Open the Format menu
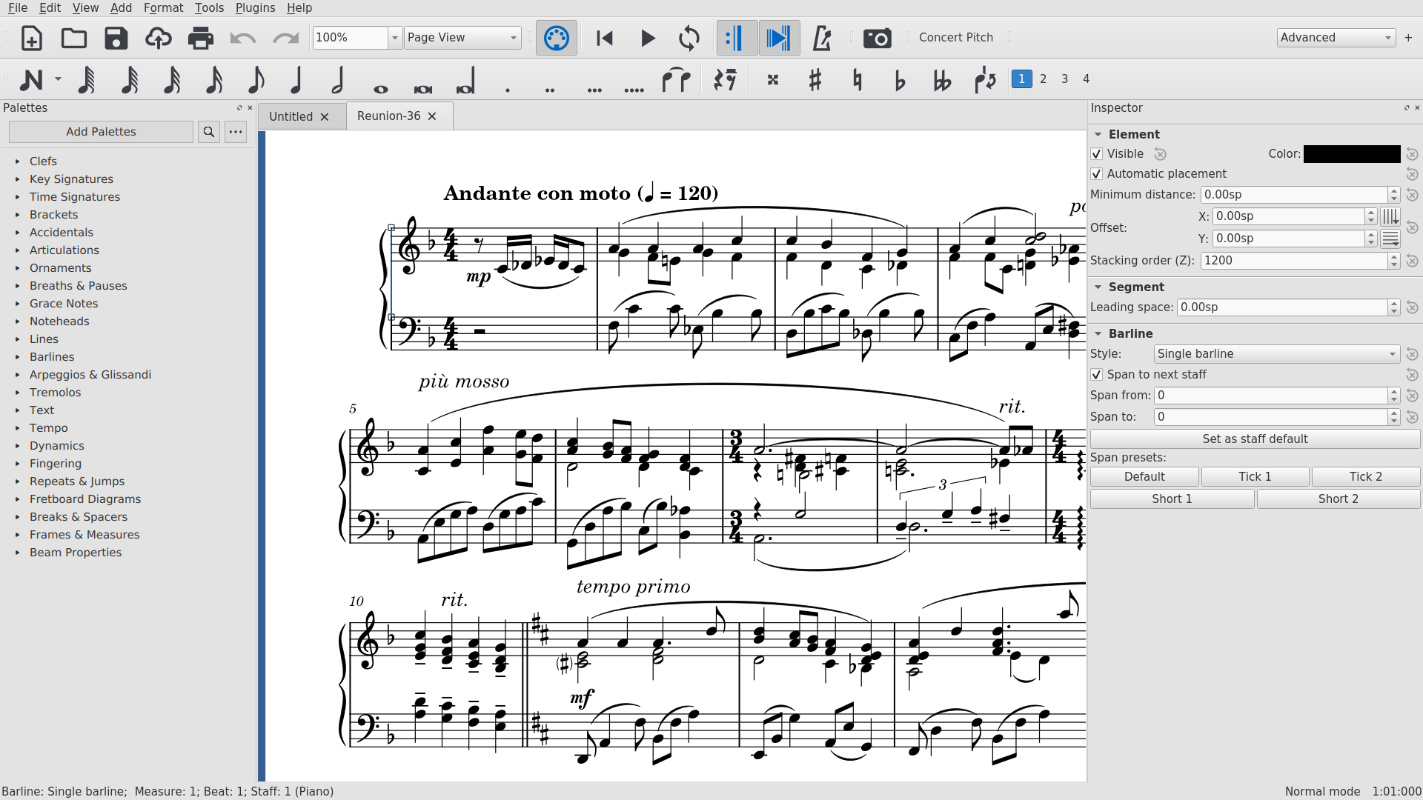The width and height of the screenshot is (1423, 800). [x=162, y=8]
